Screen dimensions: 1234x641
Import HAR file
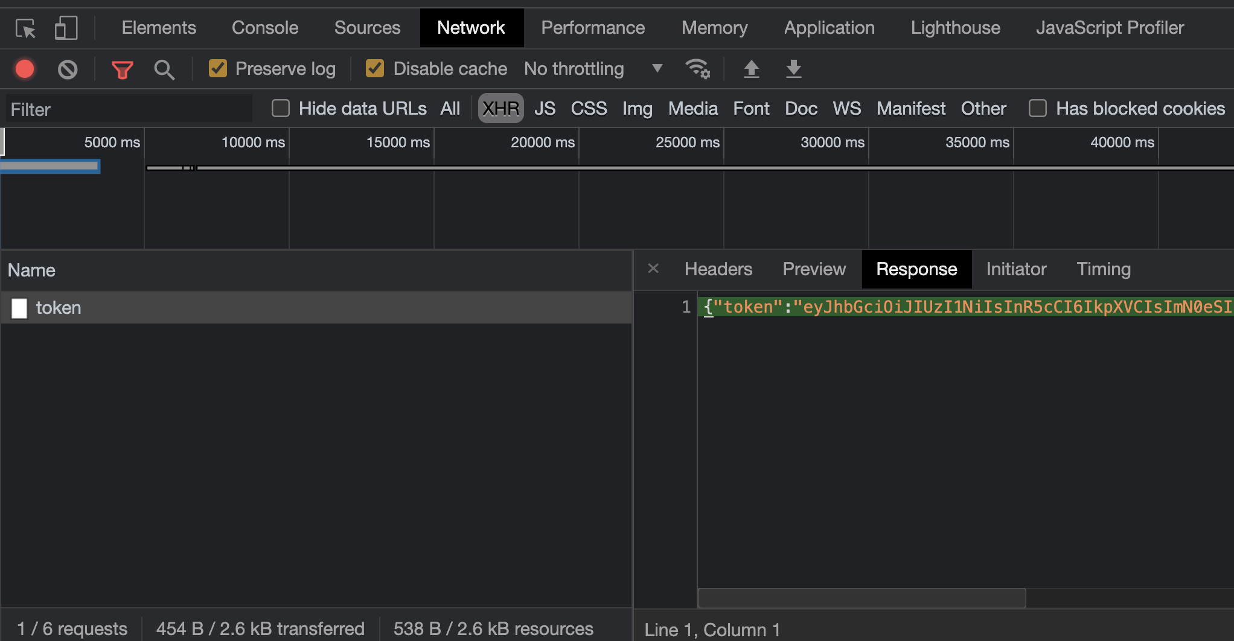point(752,69)
